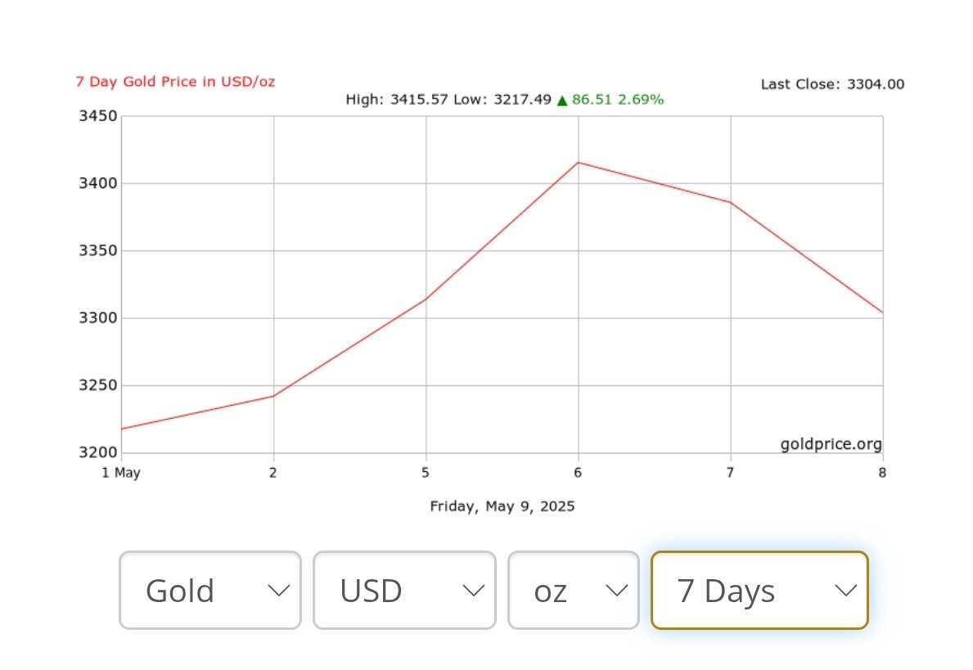Open the USD currency dropdown
The height and width of the screenshot is (670, 973).
coord(404,590)
